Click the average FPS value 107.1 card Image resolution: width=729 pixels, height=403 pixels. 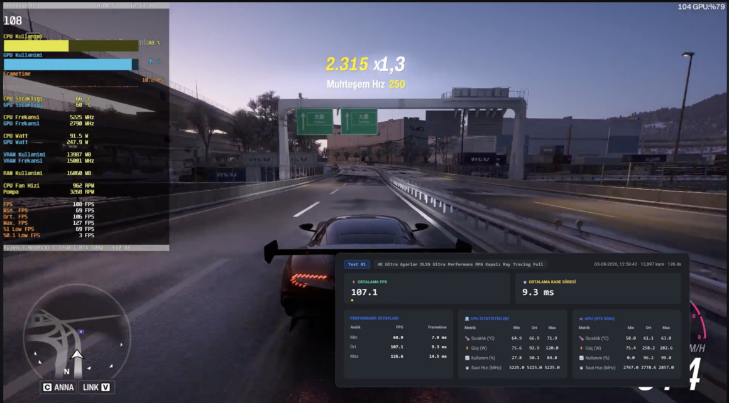pyautogui.click(x=427, y=288)
